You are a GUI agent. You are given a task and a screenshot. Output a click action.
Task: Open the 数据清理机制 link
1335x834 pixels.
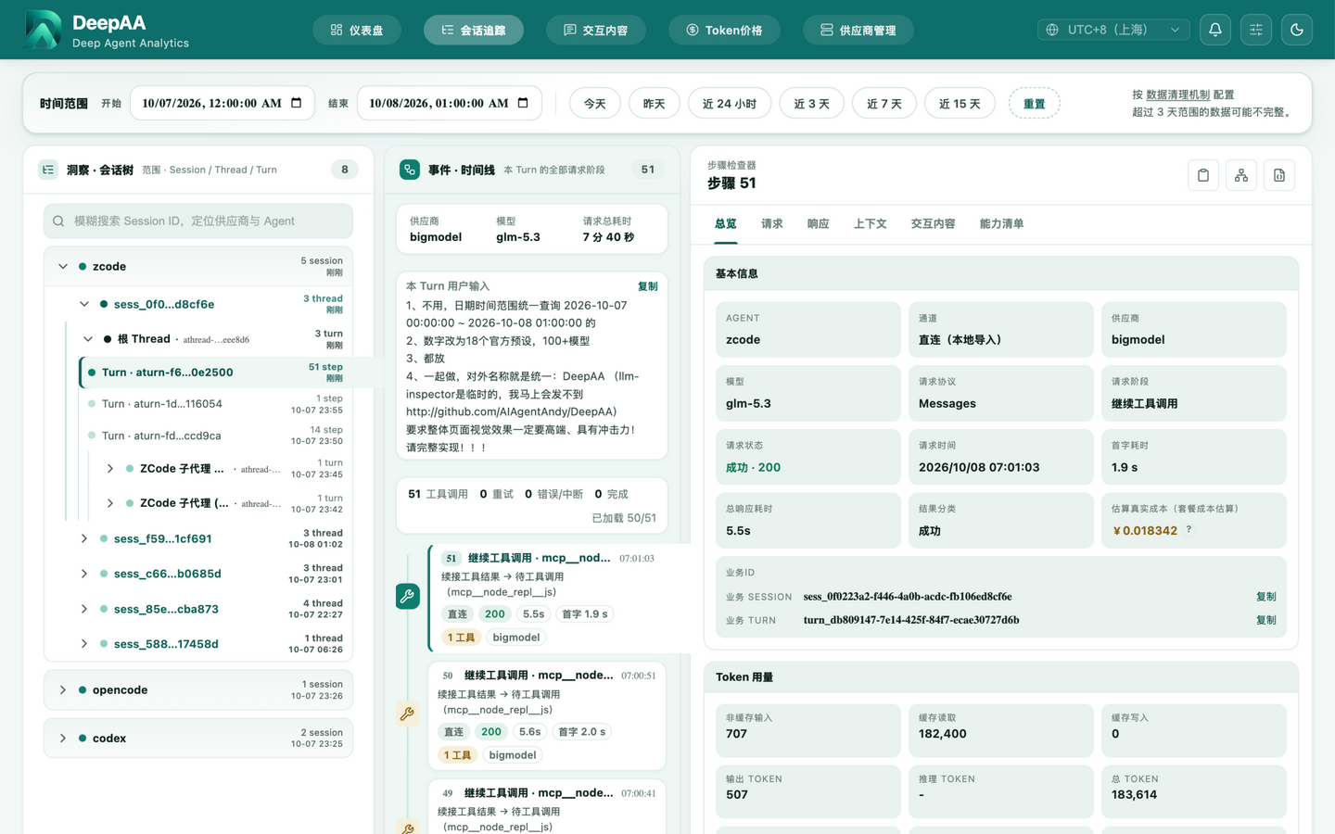(1178, 95)
